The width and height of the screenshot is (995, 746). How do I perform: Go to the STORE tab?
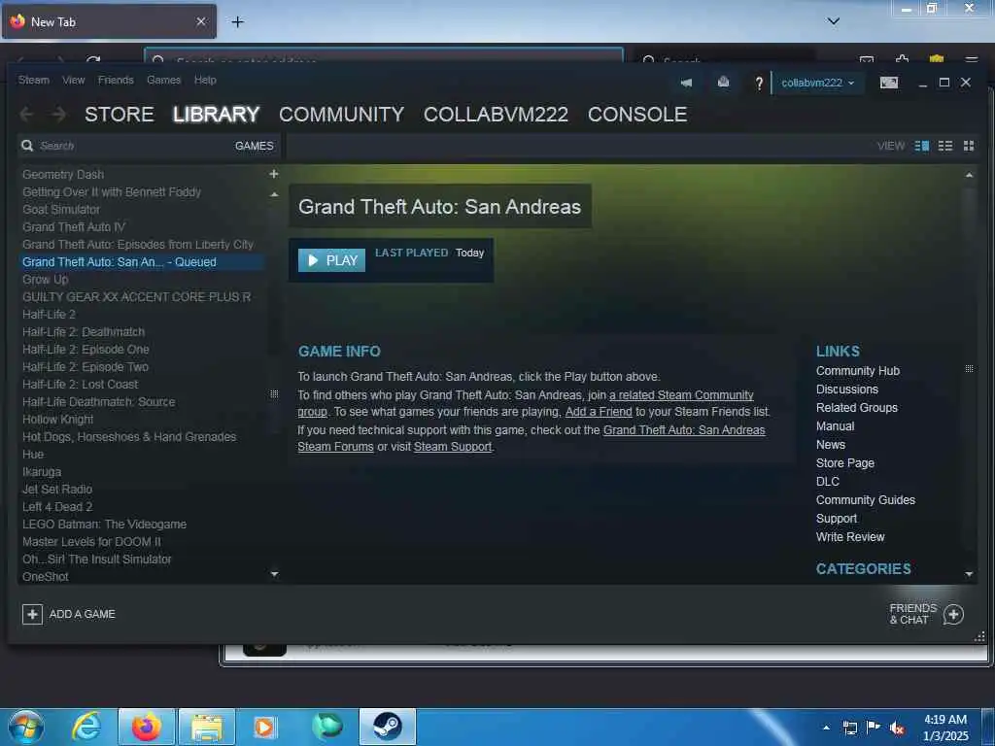point(120,115)
